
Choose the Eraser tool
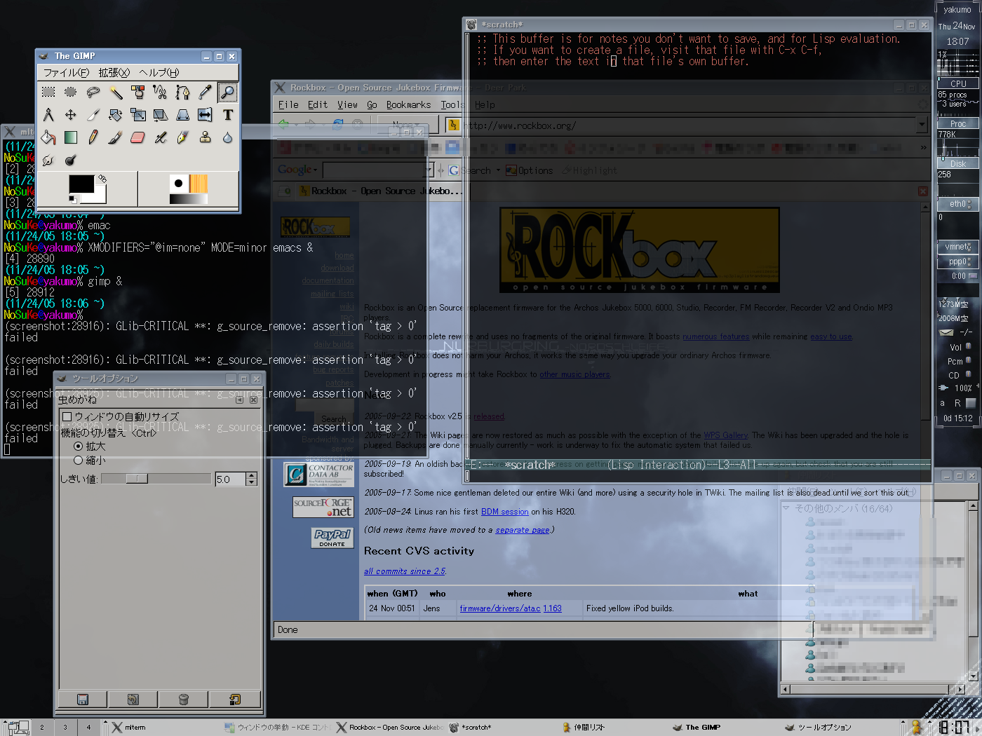click(x=138, y=137)
